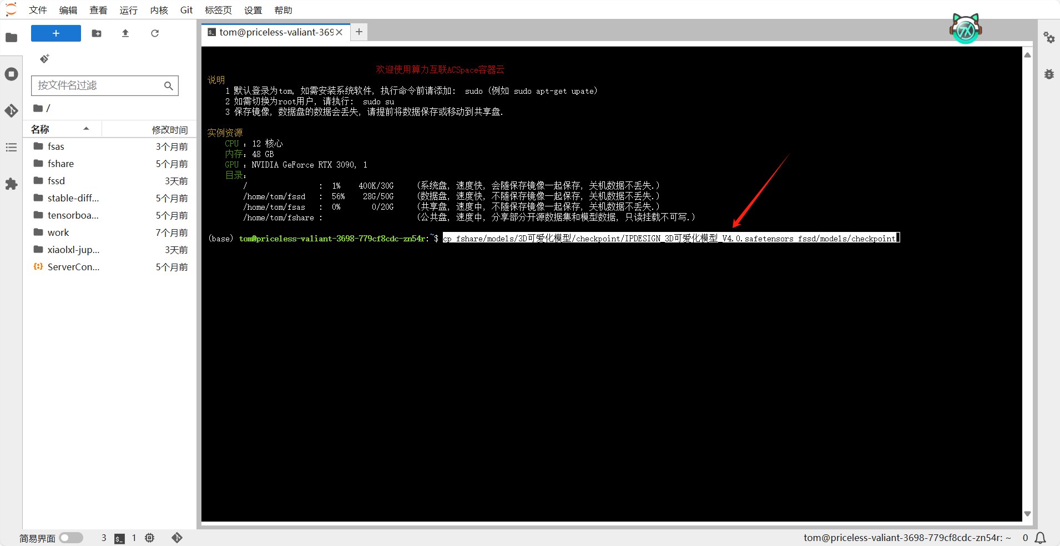Refresh the file list

pos(155,33)
